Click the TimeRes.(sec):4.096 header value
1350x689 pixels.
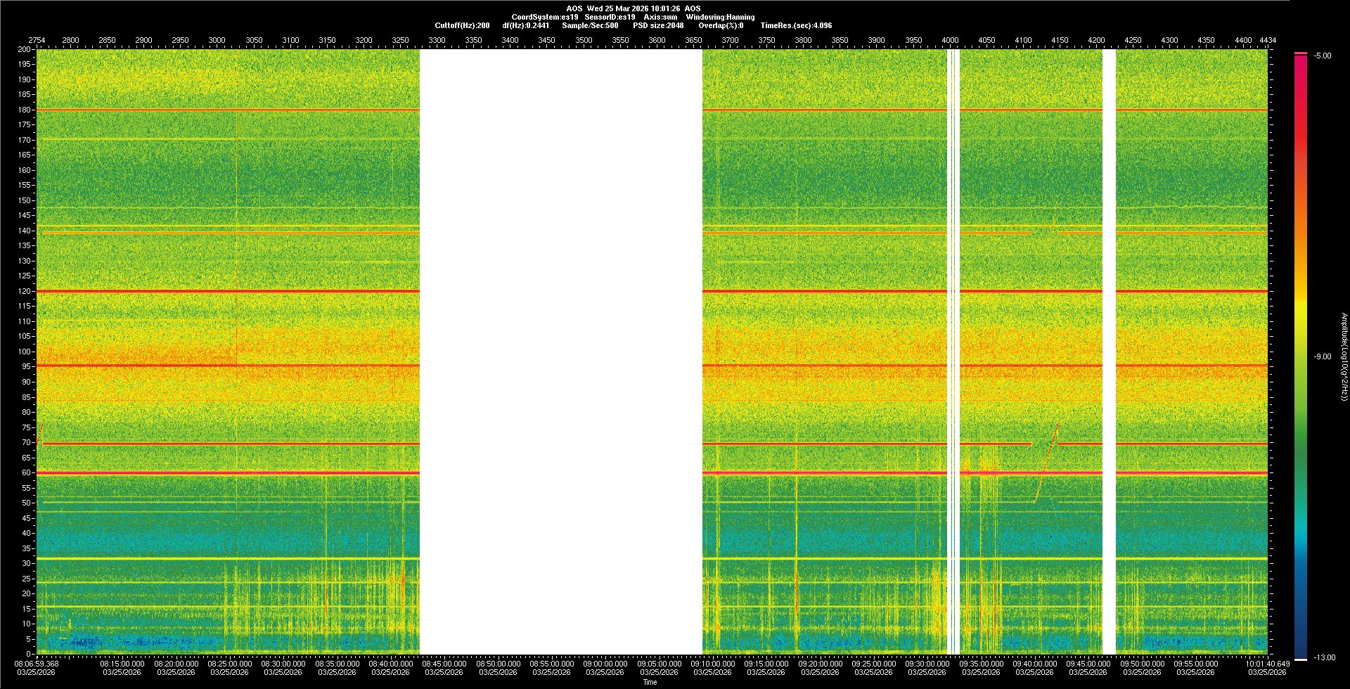coord(796,25)
